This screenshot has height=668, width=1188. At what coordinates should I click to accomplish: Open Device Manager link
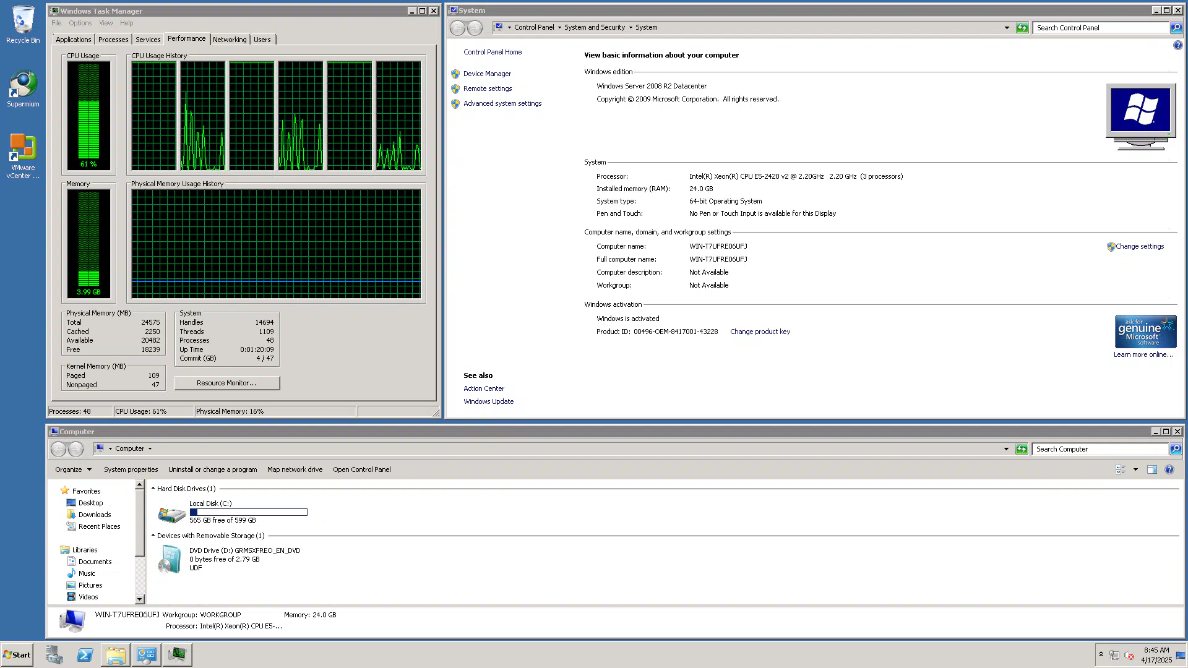(487, 74)
